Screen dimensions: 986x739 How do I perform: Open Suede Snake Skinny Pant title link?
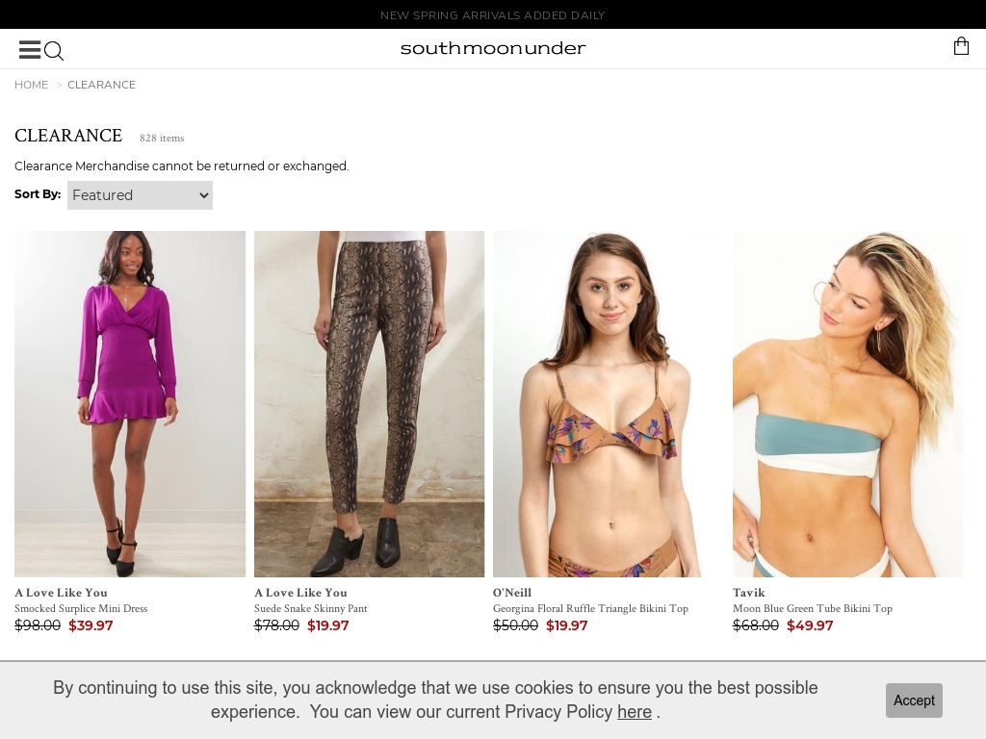pos(311,608)
